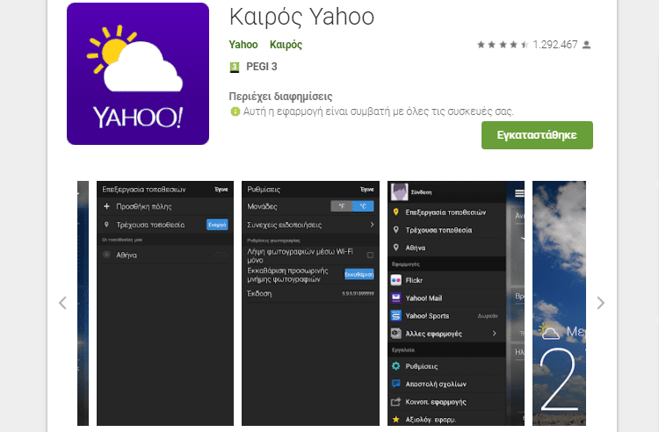
Task: Click the Yahoo! Mail envelope icon
Action: tap(396, 298)
